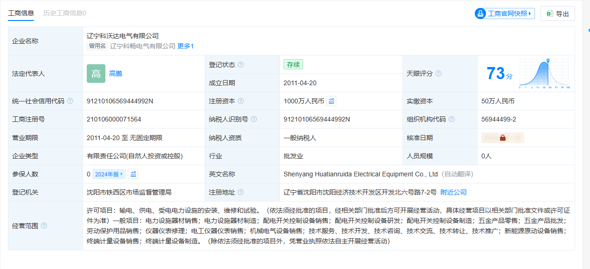Switch to the 历史工商信息 tab

pyautogui.click(x=64, y=13)
